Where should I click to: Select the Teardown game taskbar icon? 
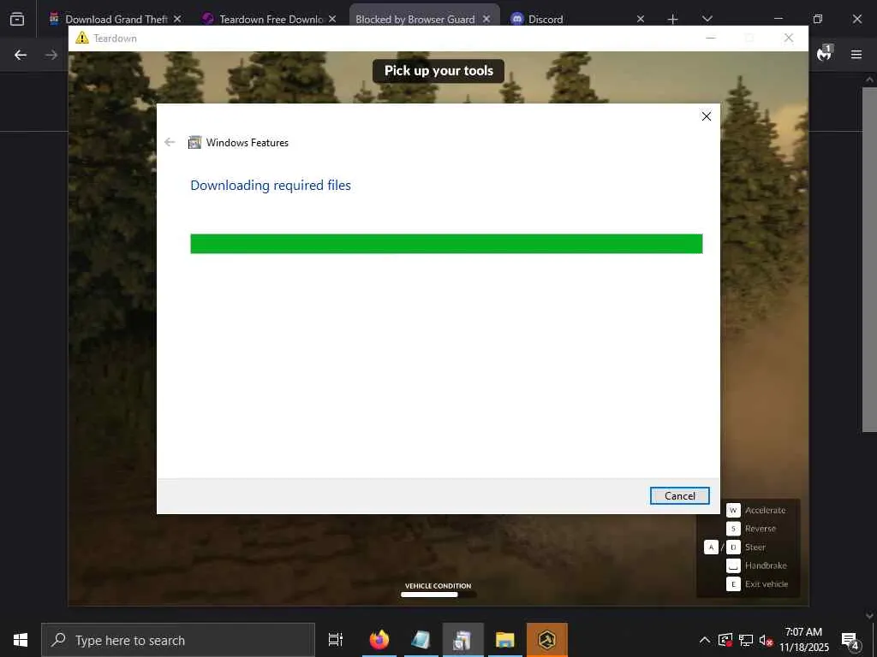(x=547, y=640)
